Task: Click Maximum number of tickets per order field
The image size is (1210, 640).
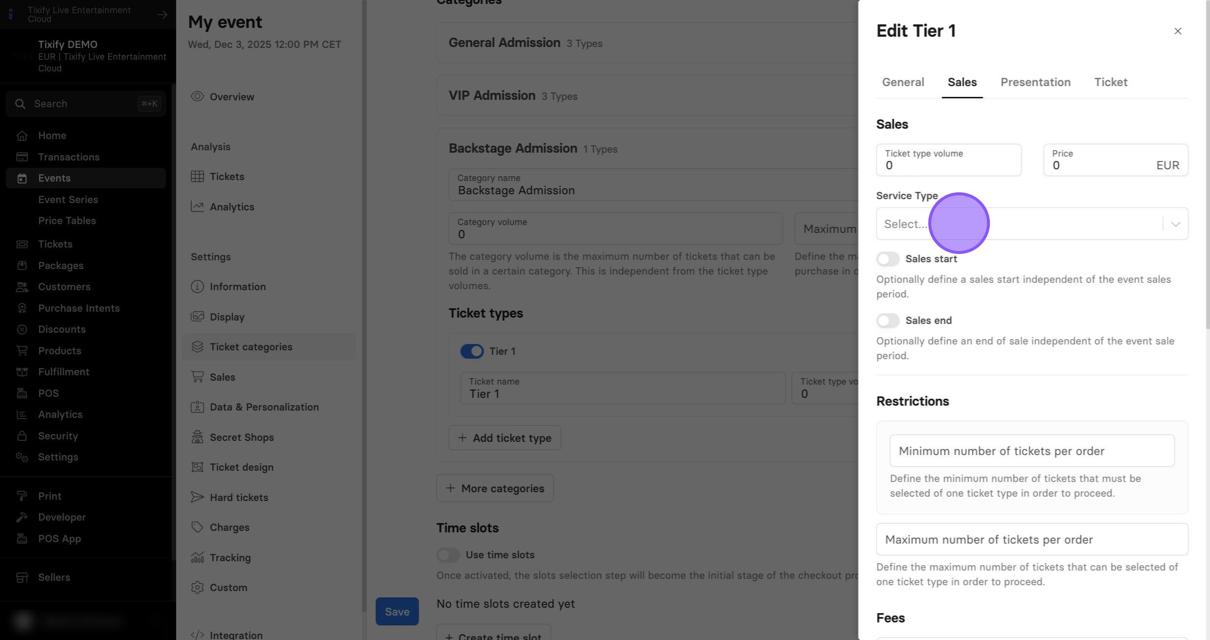Action: (x=1032, y=539)
